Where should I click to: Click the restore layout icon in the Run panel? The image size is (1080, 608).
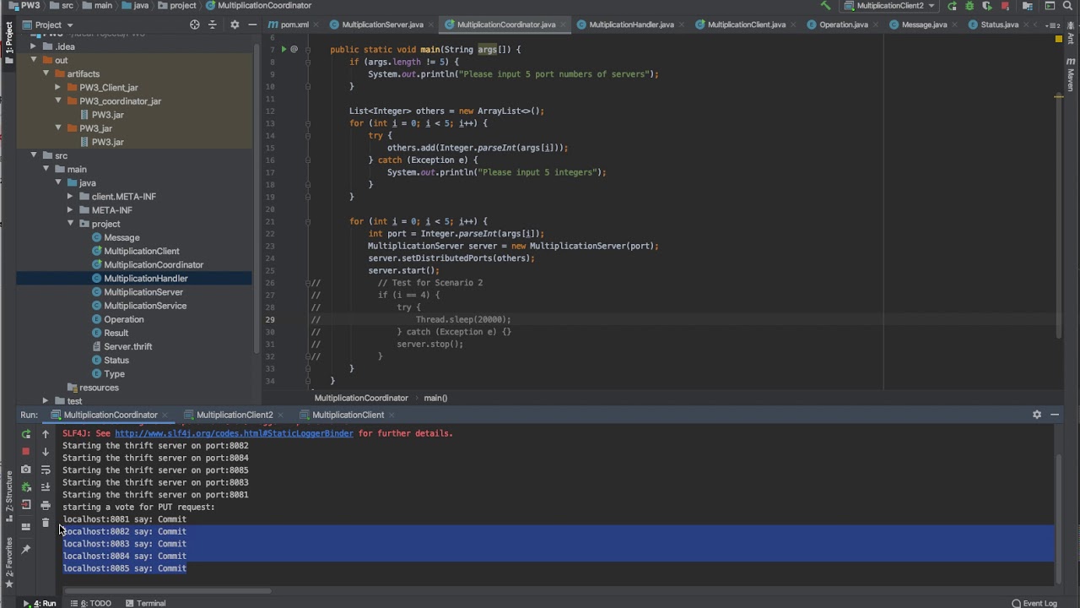coord(26,526)
